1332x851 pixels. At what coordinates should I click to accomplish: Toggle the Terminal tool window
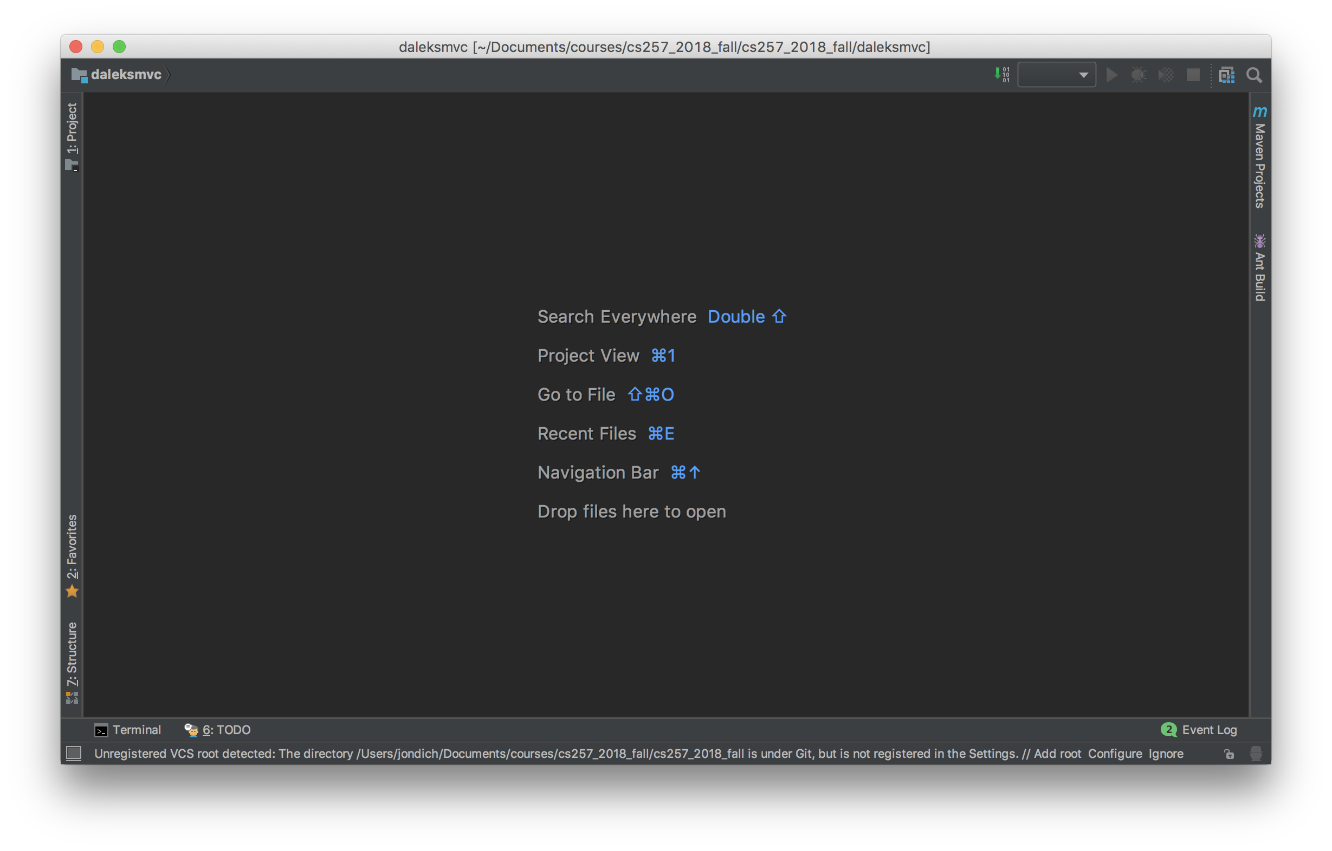[128, 729]
